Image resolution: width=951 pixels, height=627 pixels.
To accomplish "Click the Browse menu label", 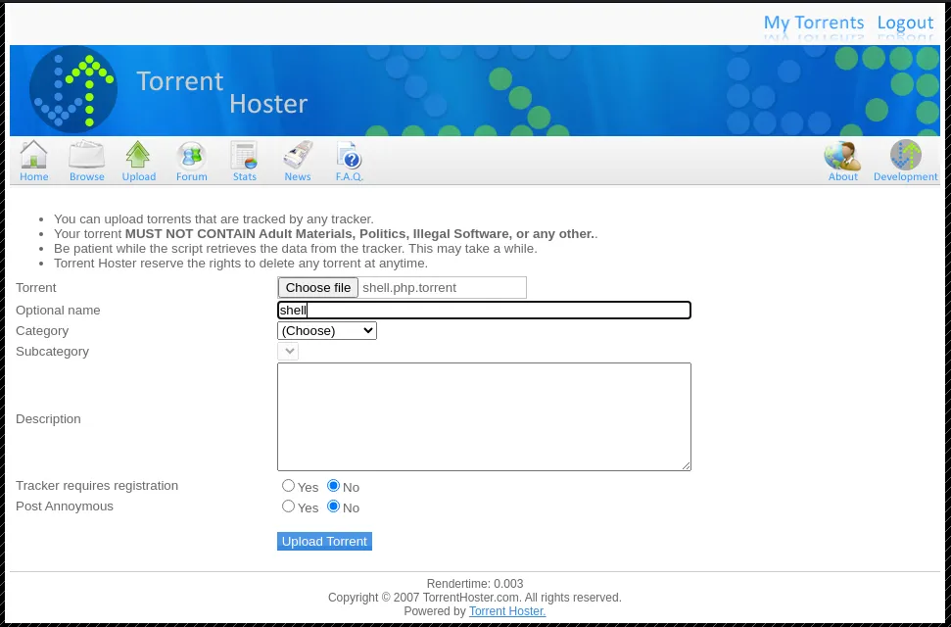I will 87,176.
